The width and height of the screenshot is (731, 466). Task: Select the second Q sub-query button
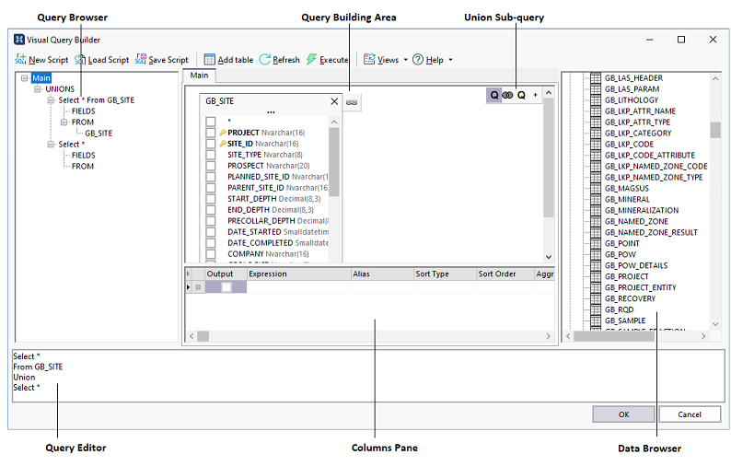click(521, 95)
